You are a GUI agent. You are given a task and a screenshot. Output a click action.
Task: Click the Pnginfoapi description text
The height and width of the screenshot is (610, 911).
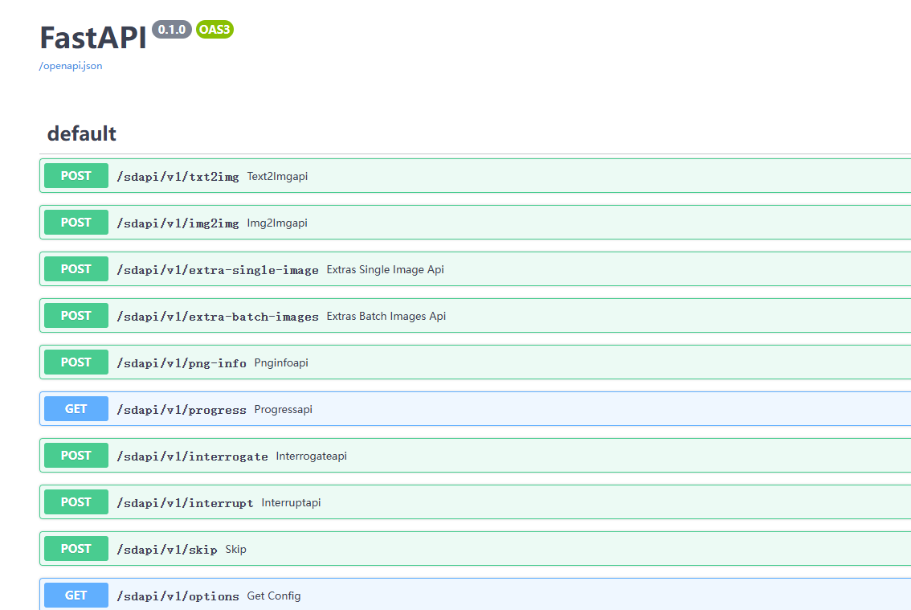281,362
